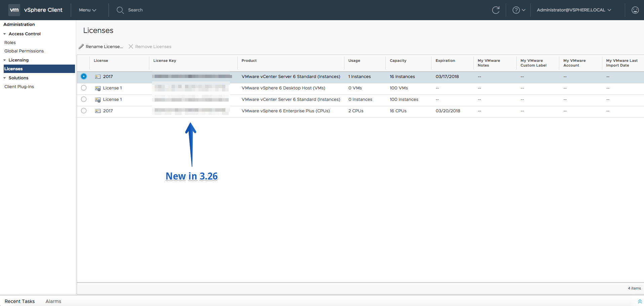Expand the Recent Tasks panel double-chevron
Viewport: 644px width, 306px height.
(640, 301)
